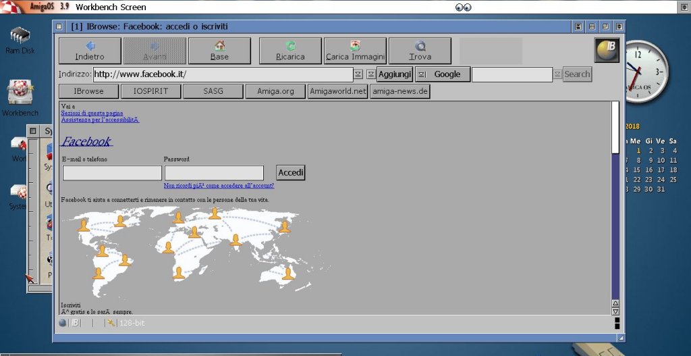
Task: Reload page with Ricarica button
Action: click(x=290, y=51)
